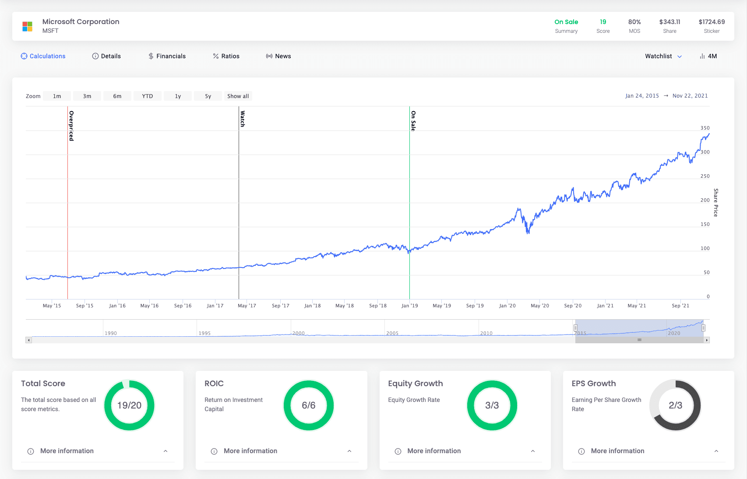Screen dimensions: 747x479
Task: Click the navigator scroll left arrow
Action: coord(28,340)
